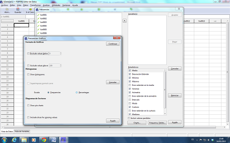Open the Editar menu

[x=12, y=5]
